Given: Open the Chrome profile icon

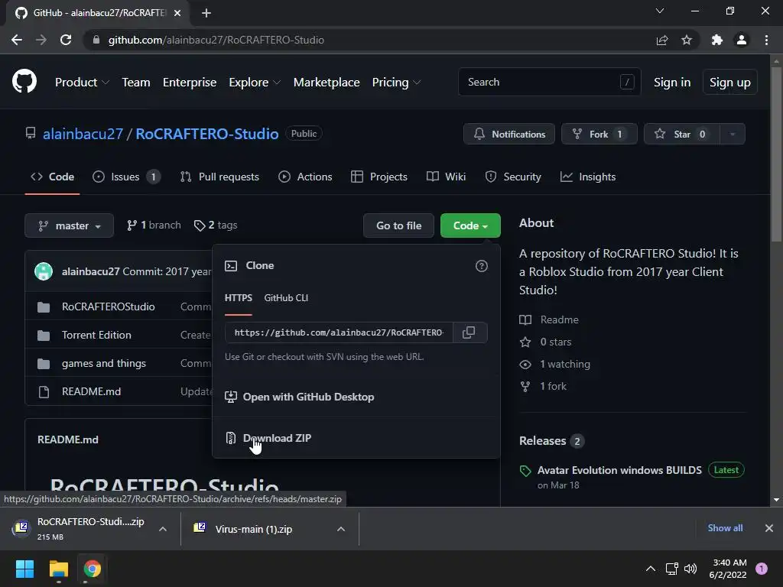Looking at the screenshot, I should (742, 40).
